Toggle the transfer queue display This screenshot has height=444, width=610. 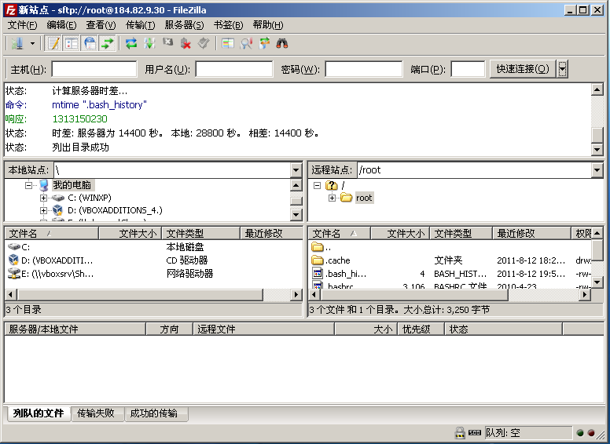pos(108,43)
